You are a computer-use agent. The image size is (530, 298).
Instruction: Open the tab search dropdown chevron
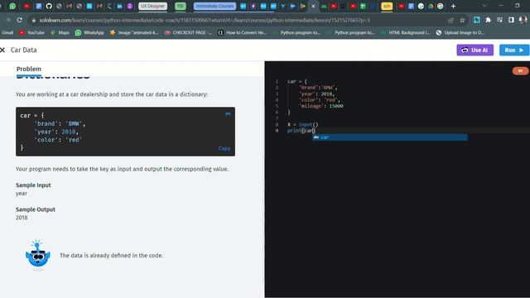pyautogui.click(x=484, y=6)
